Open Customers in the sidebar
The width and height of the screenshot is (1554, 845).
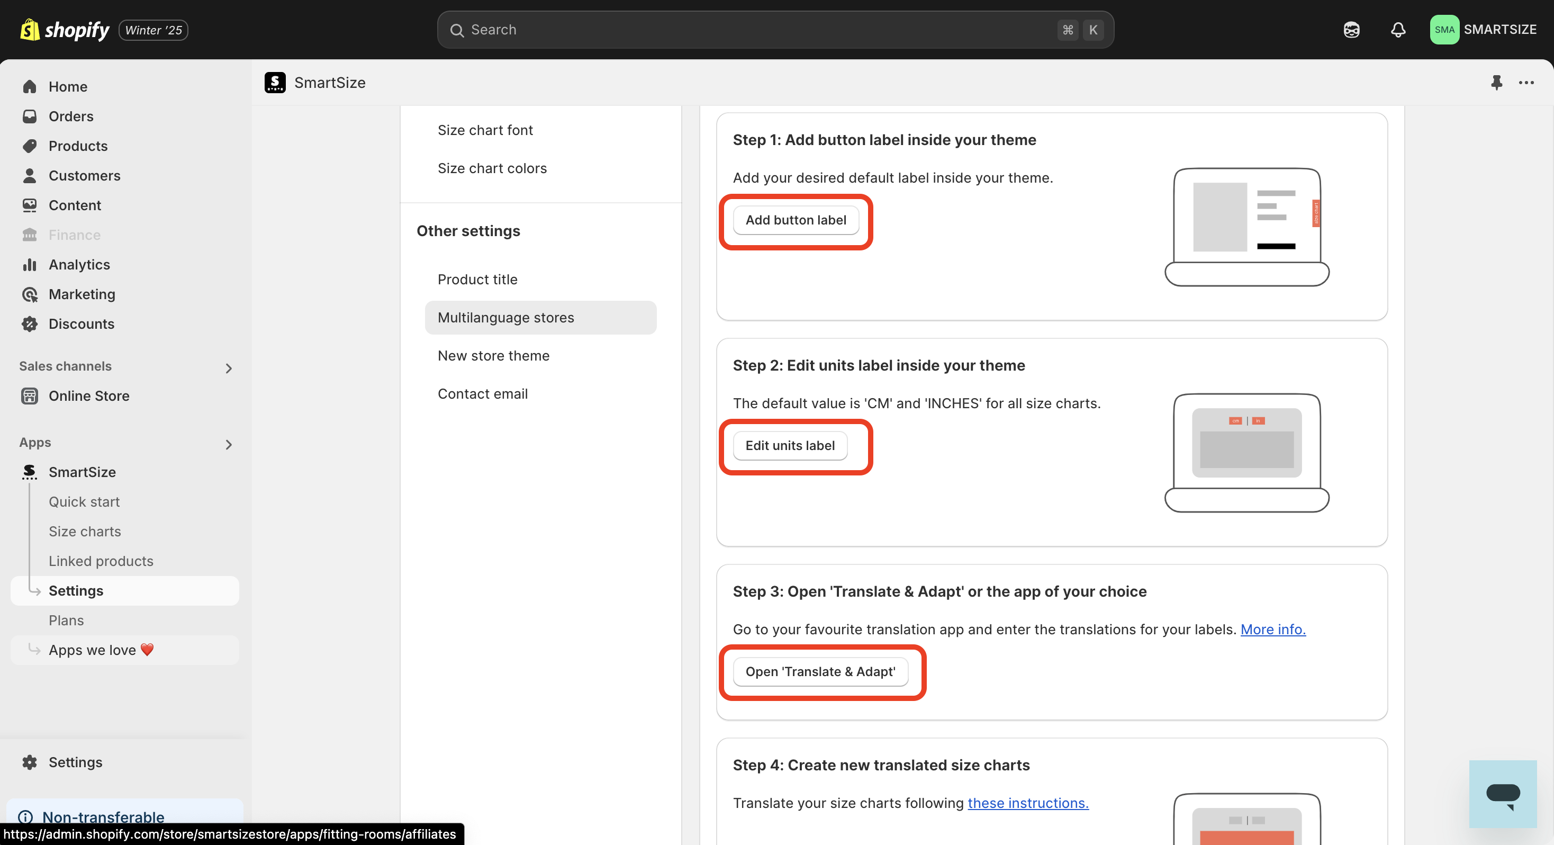(x=85, y=175)
